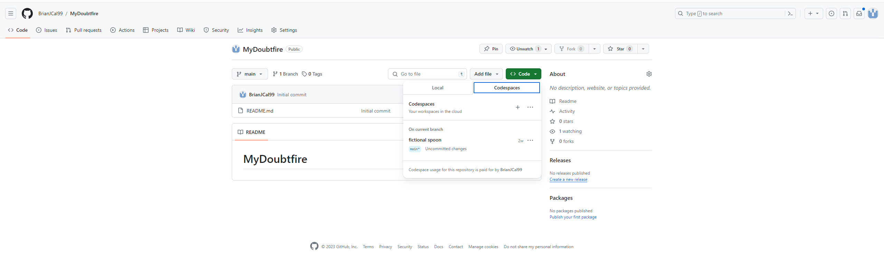Open options menu for fictional spoon codespace

point(530,140)
